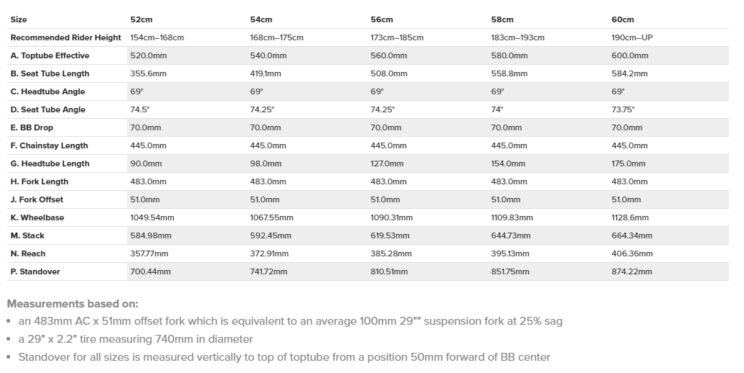This screenshot has width=744, height=373.
Task: Select the 58cm size column header
Action: coord(502,19)
